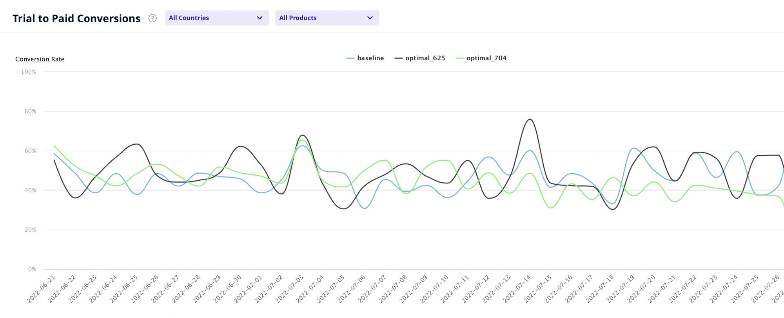Click the optimal_625 peak near 2022-07-14
This screenshot has width=784, height=318.
point(530,119)
